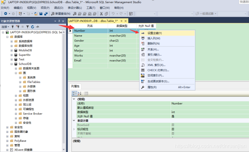Click the database engine query icon
Image resolution: width=249 pixels, height=152 pixels.
75,14
